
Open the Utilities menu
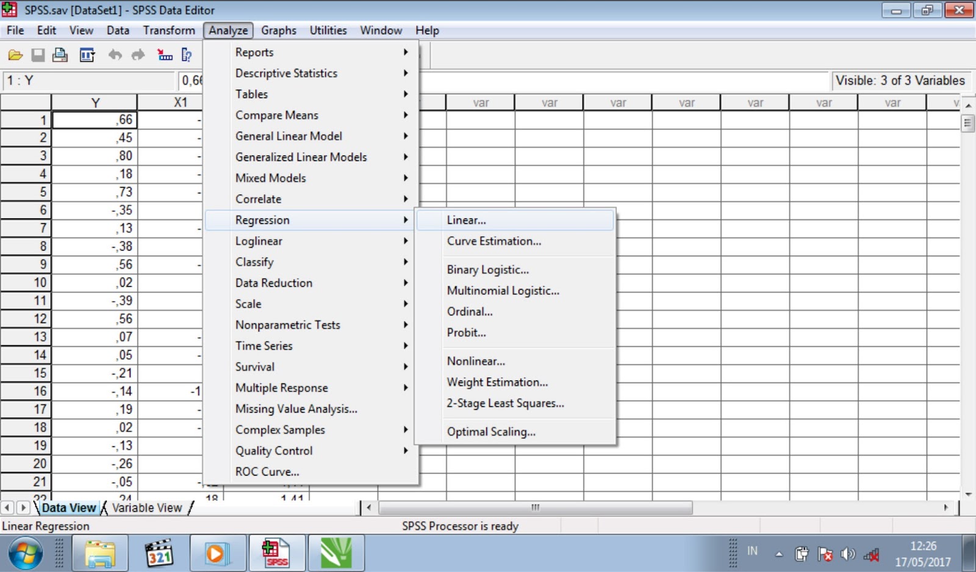coord(328,30)
